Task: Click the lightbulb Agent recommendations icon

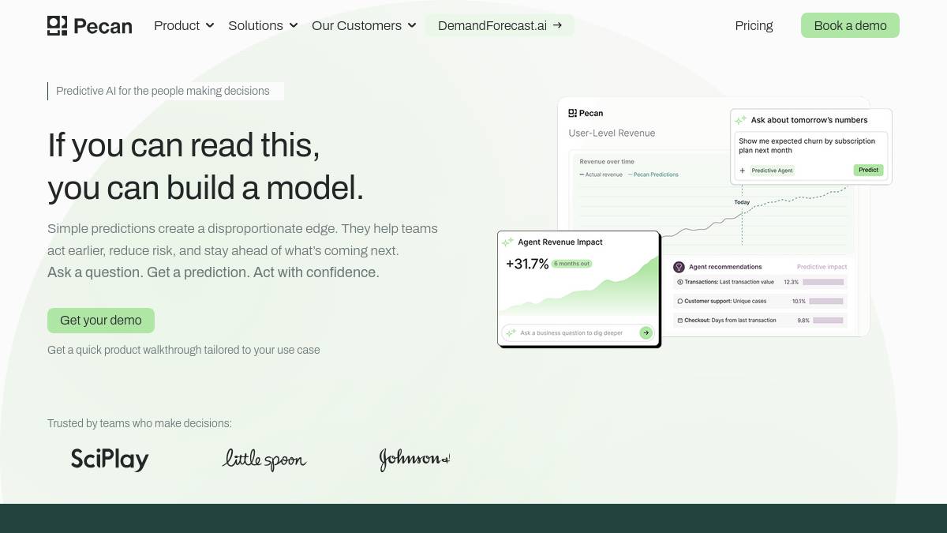Action: [x=679, y=267]
